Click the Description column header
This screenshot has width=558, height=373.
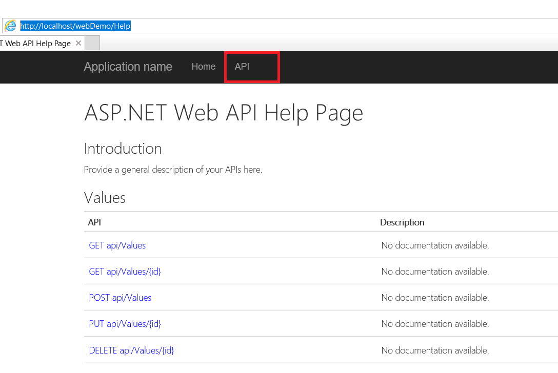pos(402,222)
